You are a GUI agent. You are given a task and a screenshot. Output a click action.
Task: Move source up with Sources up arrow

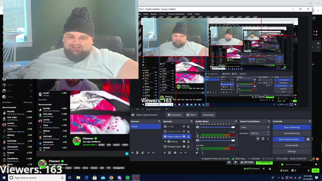(x=181, y=153)
